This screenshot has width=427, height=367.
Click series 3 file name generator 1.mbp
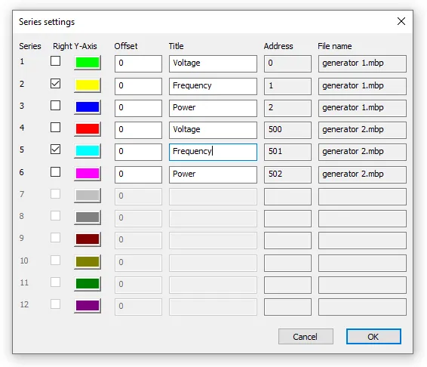[362, 108]
